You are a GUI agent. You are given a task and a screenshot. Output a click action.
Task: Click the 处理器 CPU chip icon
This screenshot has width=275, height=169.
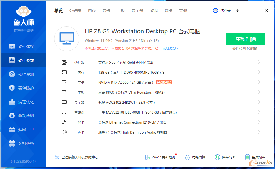64,62
